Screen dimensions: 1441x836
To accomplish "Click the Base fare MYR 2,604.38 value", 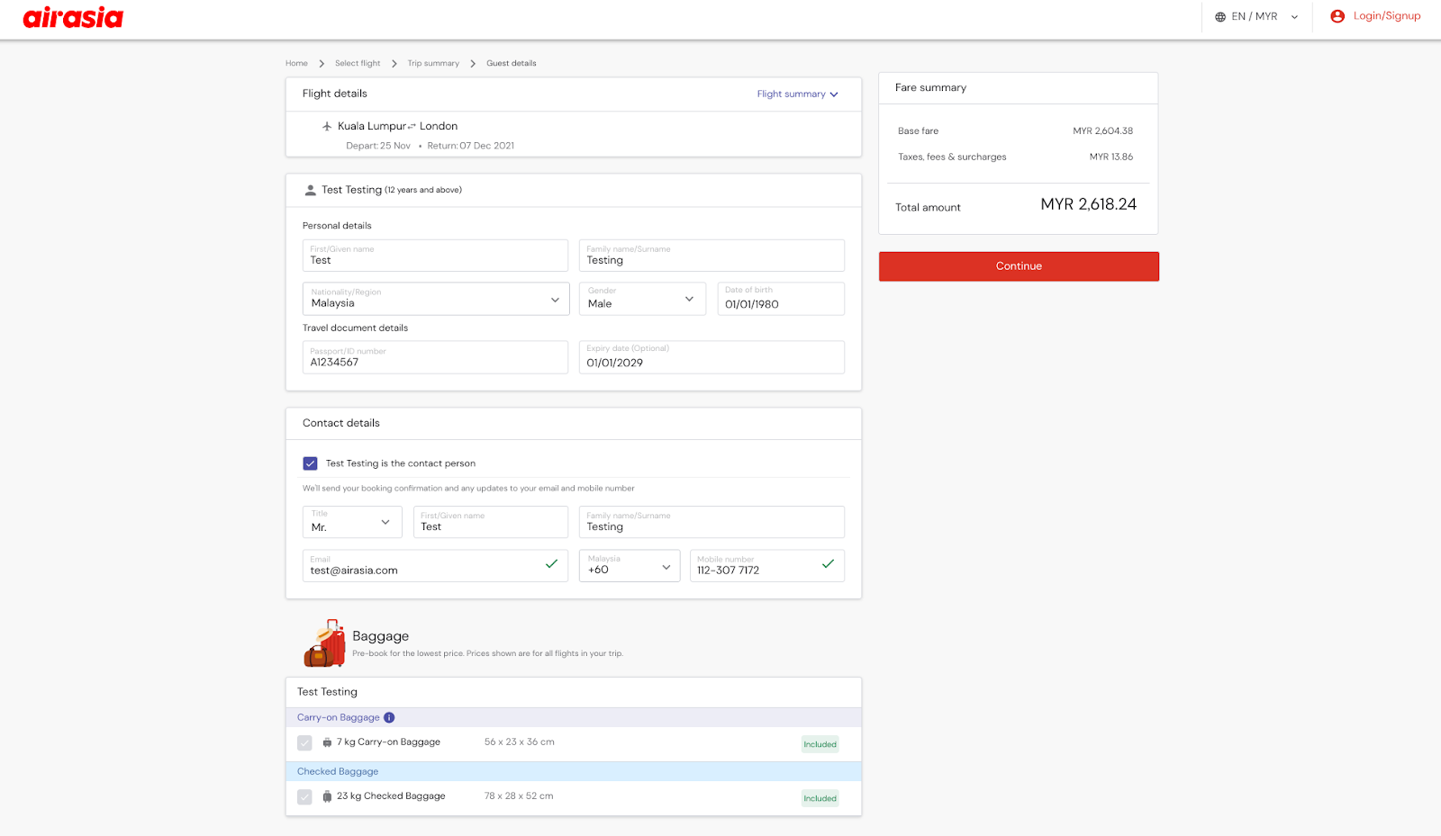I will pos(1103,131).
